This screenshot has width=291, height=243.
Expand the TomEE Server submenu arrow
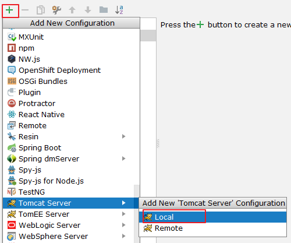tap(123, 214)
